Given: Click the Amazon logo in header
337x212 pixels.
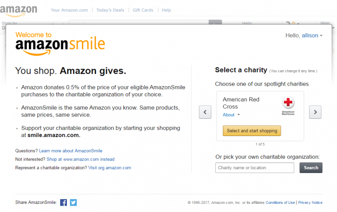Looking at the screenshot, I should pyautogui.click(x=18, y=11).
